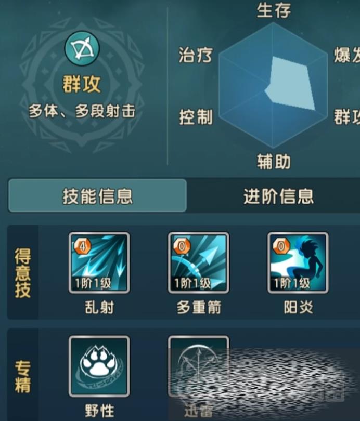
Task: Click the hexagon radar stats chart
Action: tap(273, 85)
